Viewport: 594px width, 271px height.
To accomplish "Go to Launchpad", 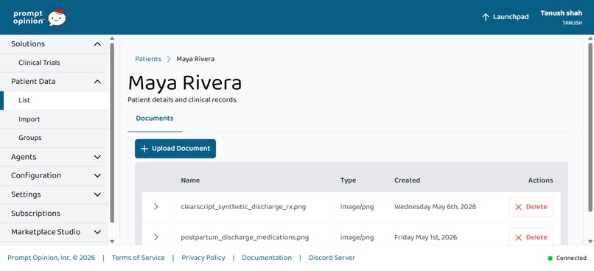I will [505, 17].
